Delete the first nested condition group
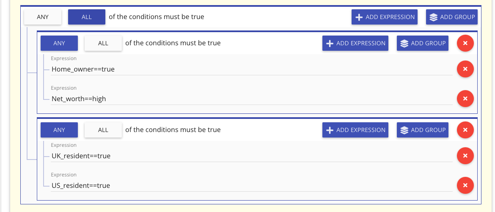This screenshot has width=495, height=212. pos(465,43)
